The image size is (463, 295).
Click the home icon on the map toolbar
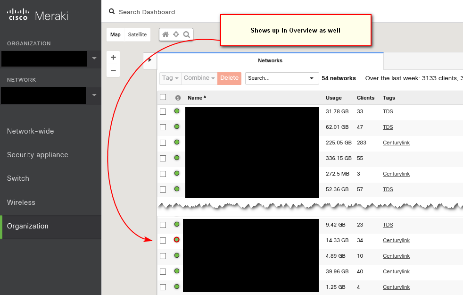coord(165,34)
